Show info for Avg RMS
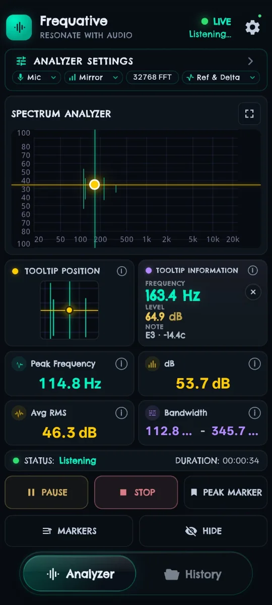 (x=121, y=413)
